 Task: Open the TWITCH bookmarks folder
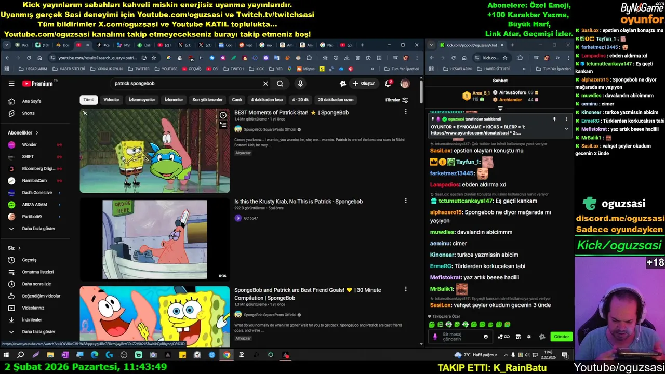234,69
